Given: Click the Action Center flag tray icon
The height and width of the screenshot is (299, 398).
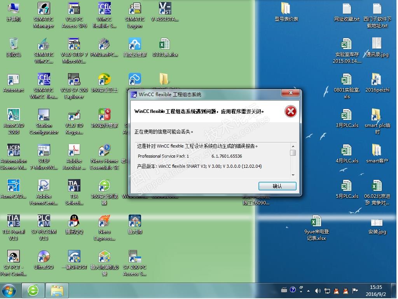Looking at the screenshot, I should tap(355, 290).
